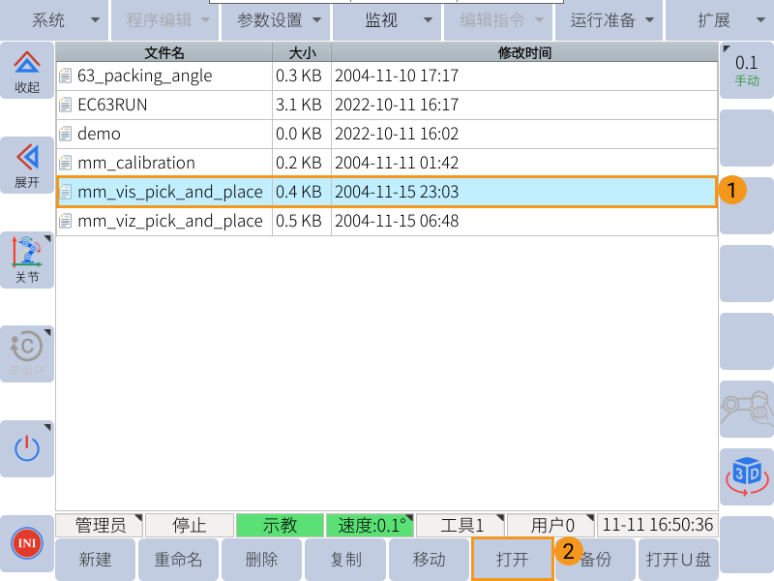Click the 打开 button
Viewport: 774px width, 581px height.
513,560
